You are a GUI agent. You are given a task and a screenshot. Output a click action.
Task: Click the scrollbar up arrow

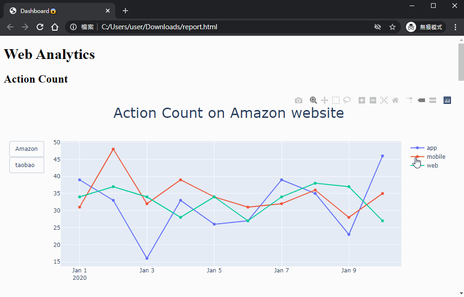point(461,39)
